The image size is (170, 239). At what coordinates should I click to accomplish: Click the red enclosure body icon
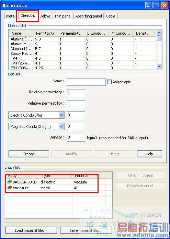pyautogui.click(x=10, y=188)
